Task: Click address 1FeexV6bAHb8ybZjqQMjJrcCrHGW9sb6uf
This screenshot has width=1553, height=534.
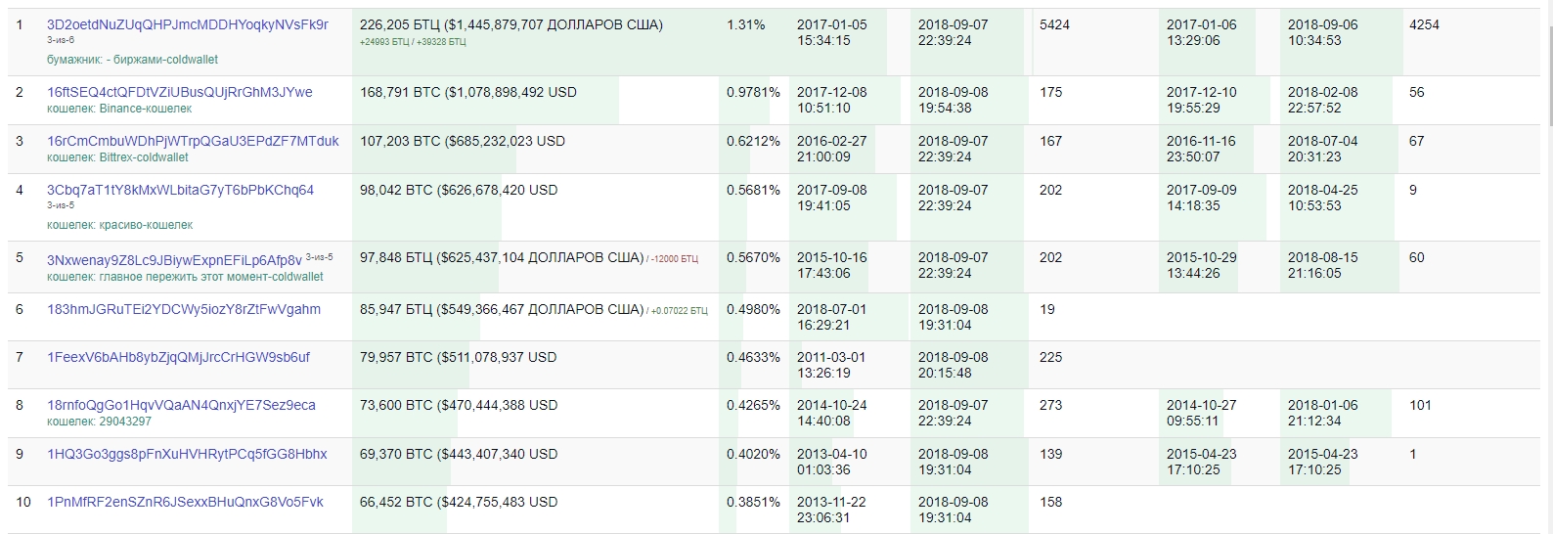Action: click(x=178, y=357)
